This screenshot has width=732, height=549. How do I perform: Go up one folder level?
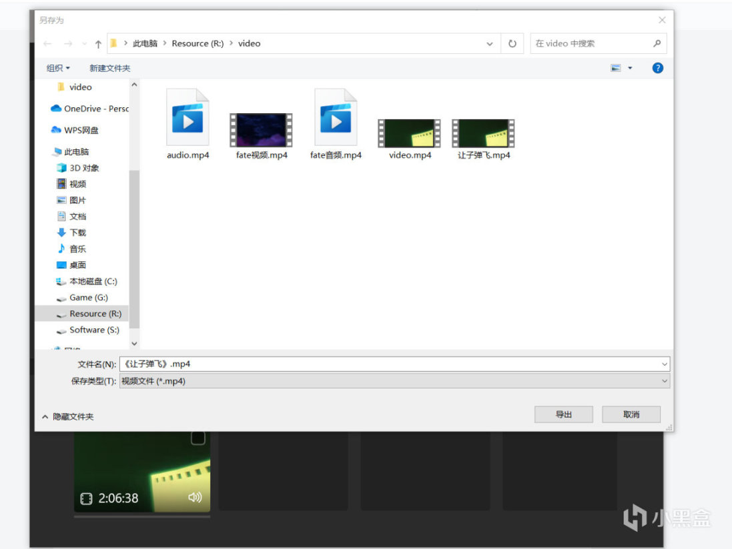[98, 44]
